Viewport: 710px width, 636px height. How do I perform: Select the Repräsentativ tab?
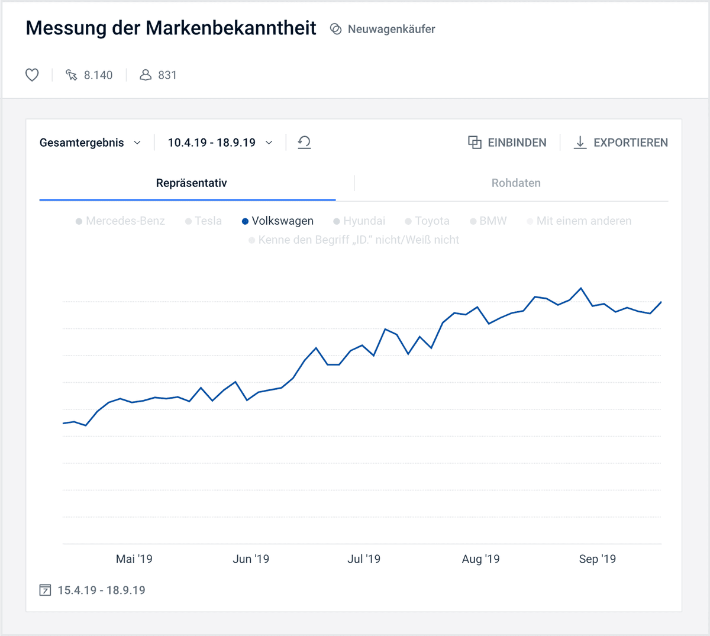coord(191,183)
